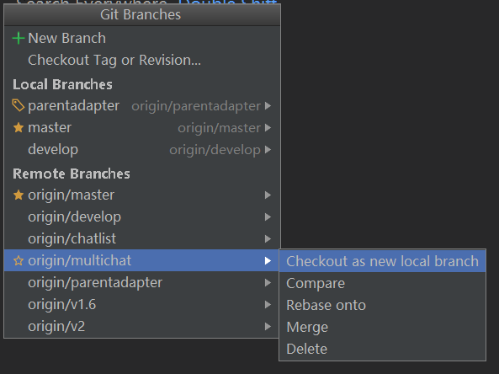
Task: Expand submenu arrow for local parentadapter branch
Action: 268,106
